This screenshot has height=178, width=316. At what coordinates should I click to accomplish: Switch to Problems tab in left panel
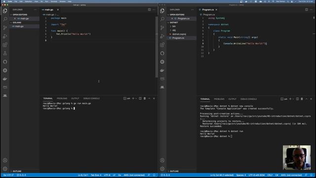tap(62, 98)
